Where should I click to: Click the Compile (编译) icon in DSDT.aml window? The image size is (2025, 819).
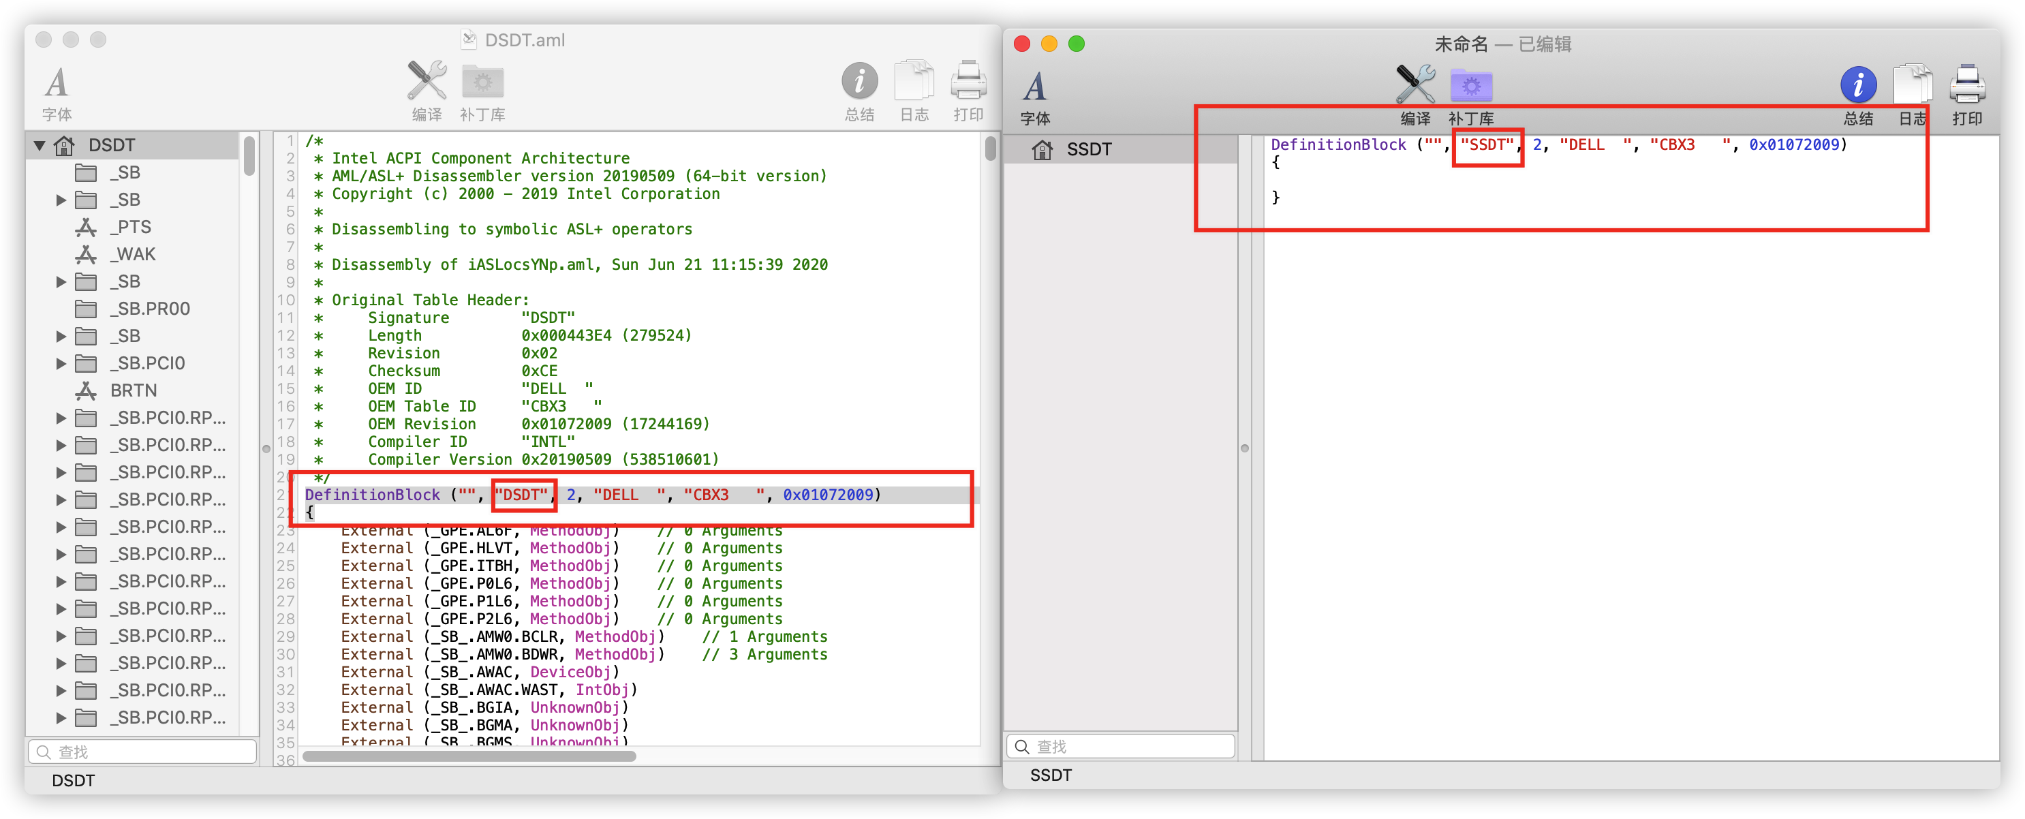[426, 81]
